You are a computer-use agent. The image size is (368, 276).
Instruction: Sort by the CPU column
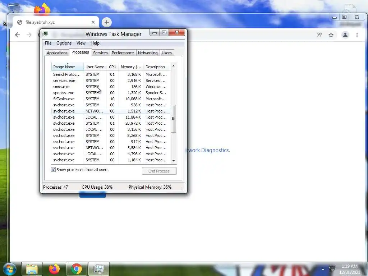point(112,67)
